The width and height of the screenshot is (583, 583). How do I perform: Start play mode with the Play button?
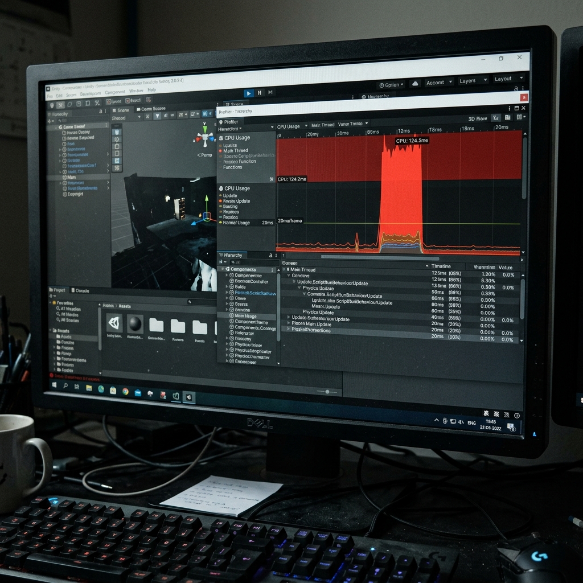point(249,93)
